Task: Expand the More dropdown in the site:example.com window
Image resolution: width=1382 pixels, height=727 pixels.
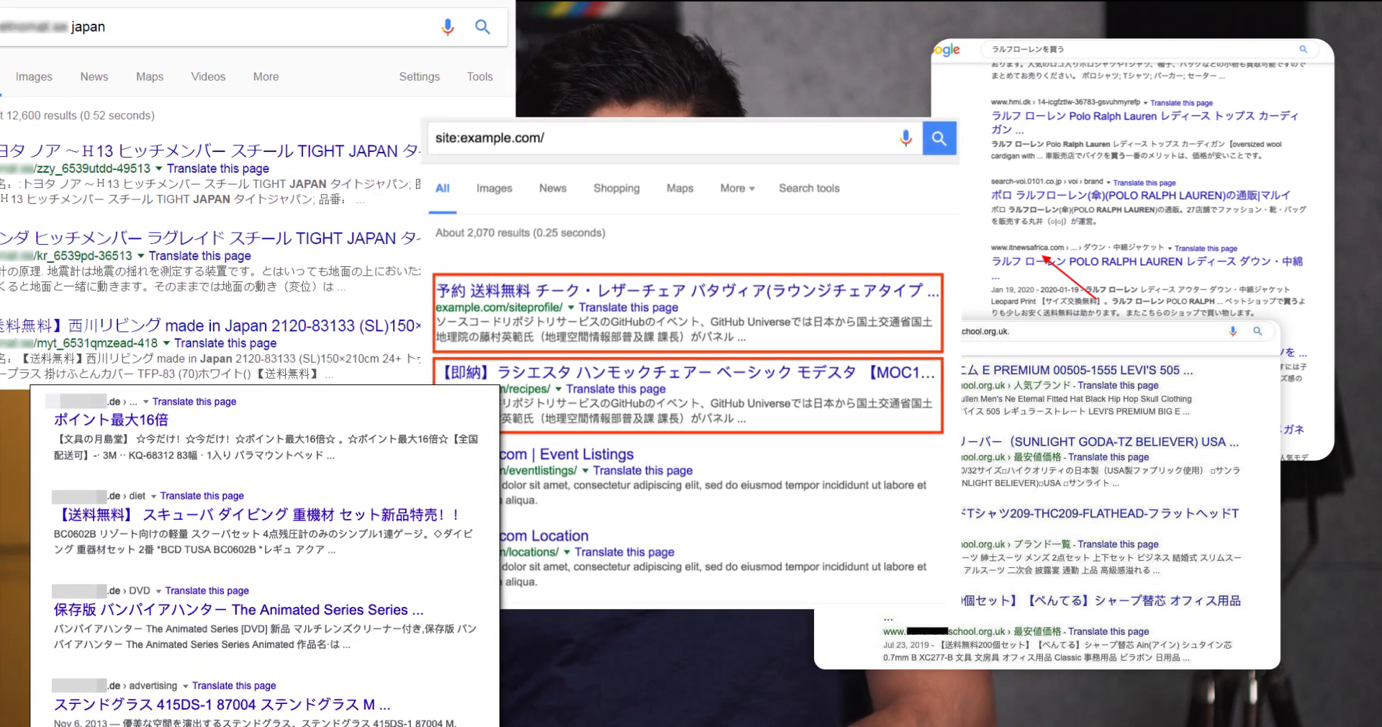Action: [x=737, y=189]
